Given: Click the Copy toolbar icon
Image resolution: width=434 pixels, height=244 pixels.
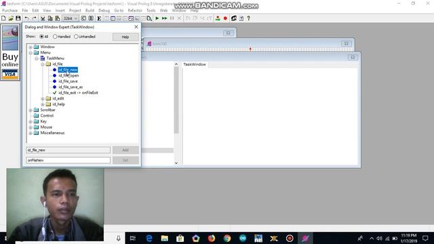Looking at the screenshot, I should (50, 18).
